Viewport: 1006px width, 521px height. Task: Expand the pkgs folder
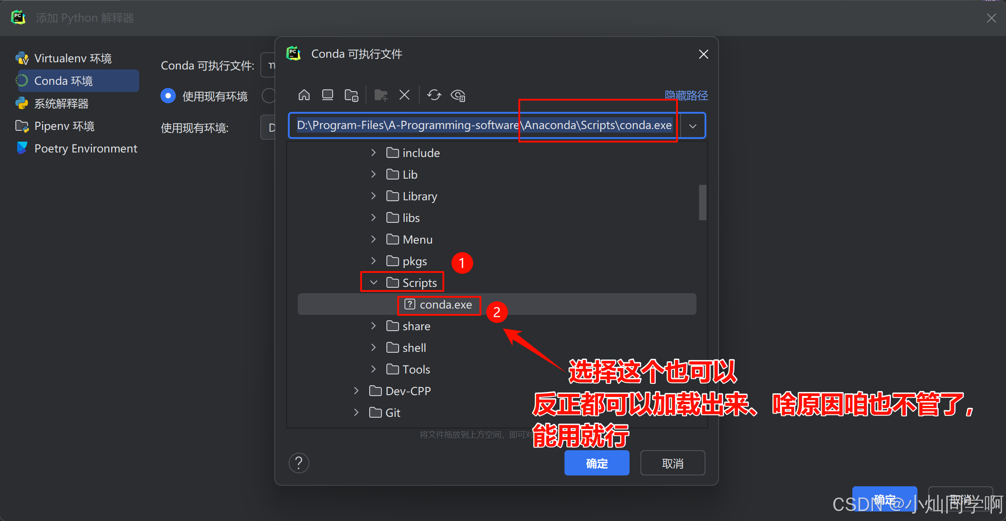point(374,261)
